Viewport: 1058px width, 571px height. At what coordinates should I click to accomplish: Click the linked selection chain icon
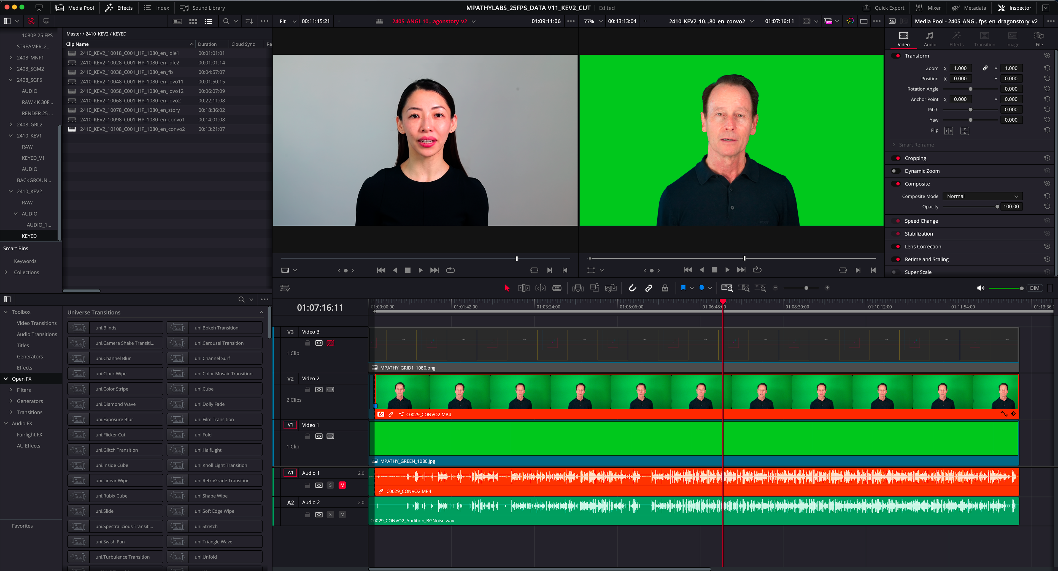tap(649, 288)
